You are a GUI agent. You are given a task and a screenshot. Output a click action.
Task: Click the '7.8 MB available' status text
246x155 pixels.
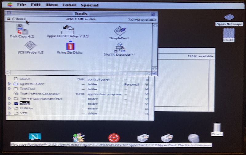(142, 20)
